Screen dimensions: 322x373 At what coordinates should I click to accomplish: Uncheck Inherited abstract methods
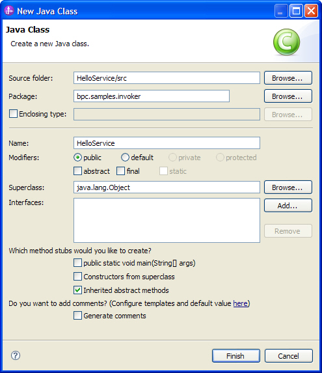click(x=77, y=290)
